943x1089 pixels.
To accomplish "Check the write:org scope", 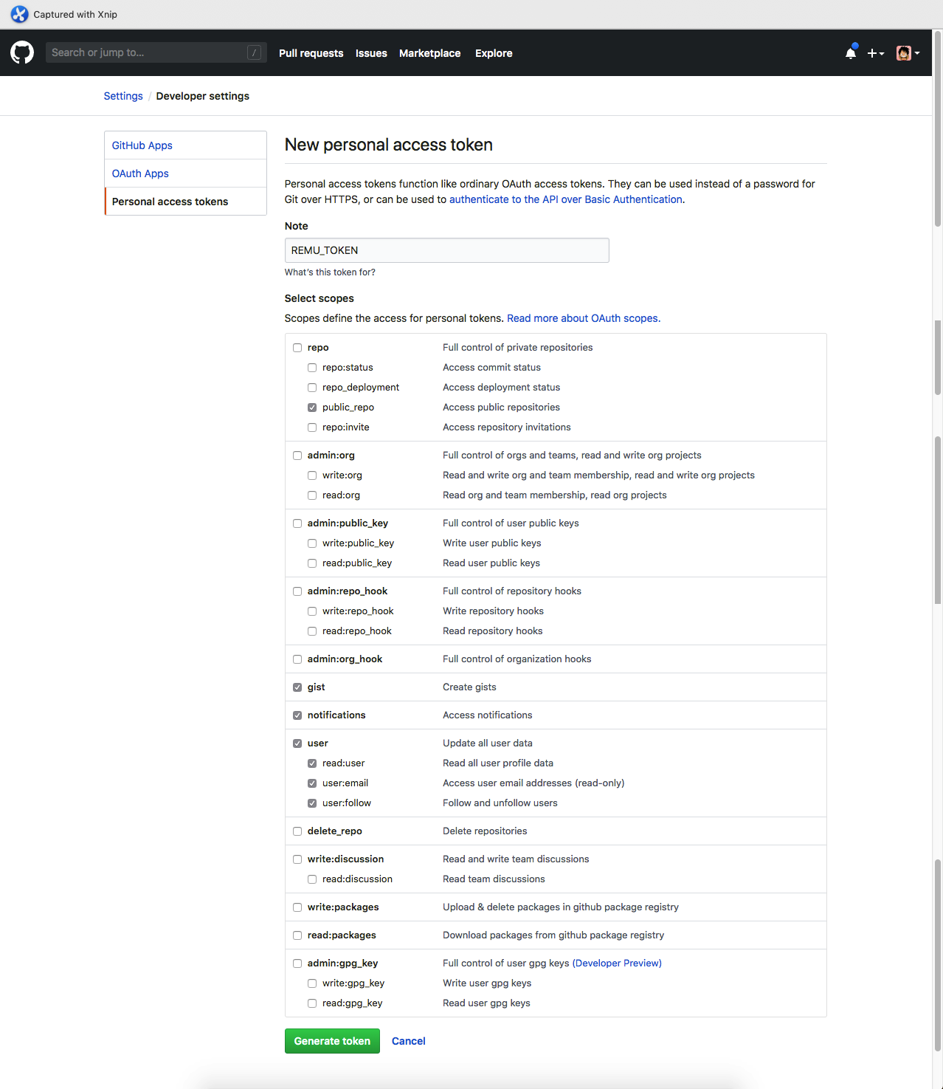I will (x=312, y=475).
